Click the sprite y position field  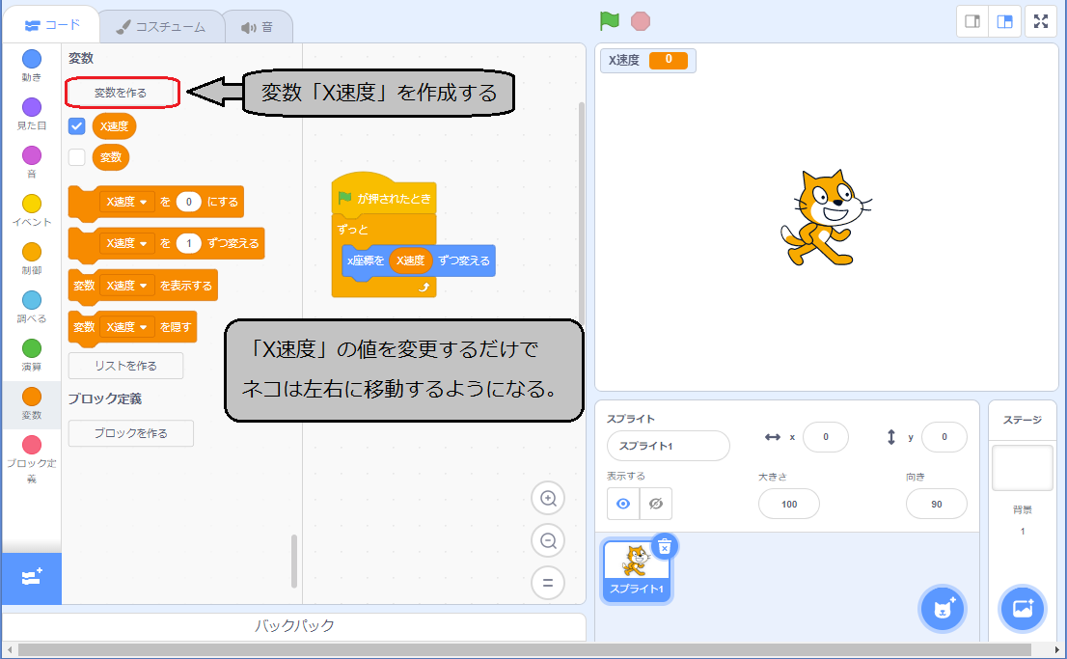point(944,437)
